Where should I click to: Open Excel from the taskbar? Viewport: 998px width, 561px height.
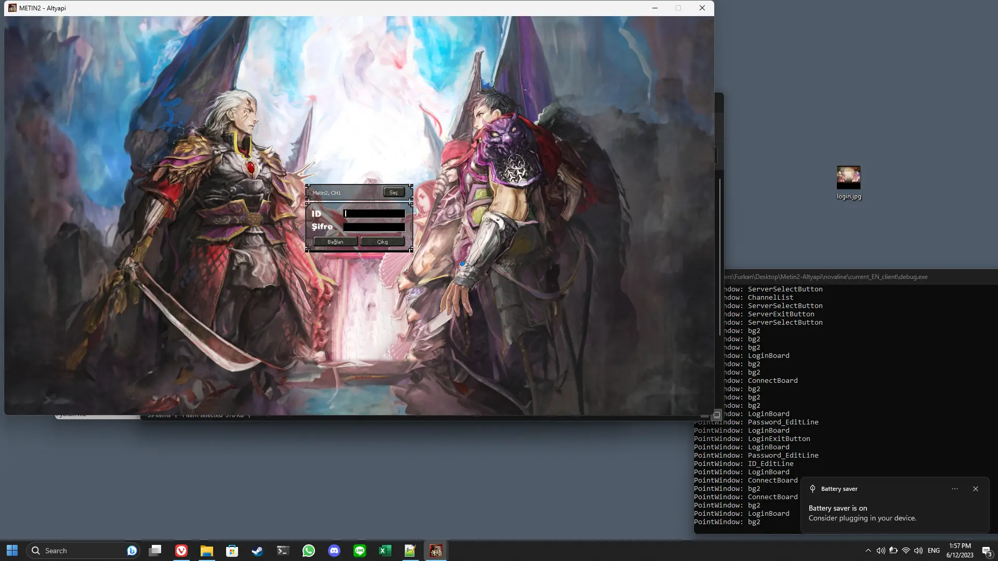(x=385, y=551)
